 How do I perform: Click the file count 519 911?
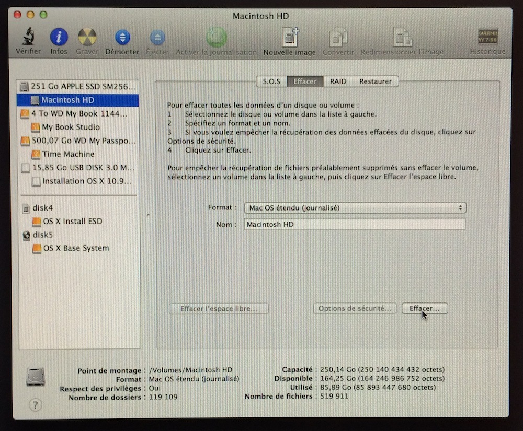click(334, 397)
